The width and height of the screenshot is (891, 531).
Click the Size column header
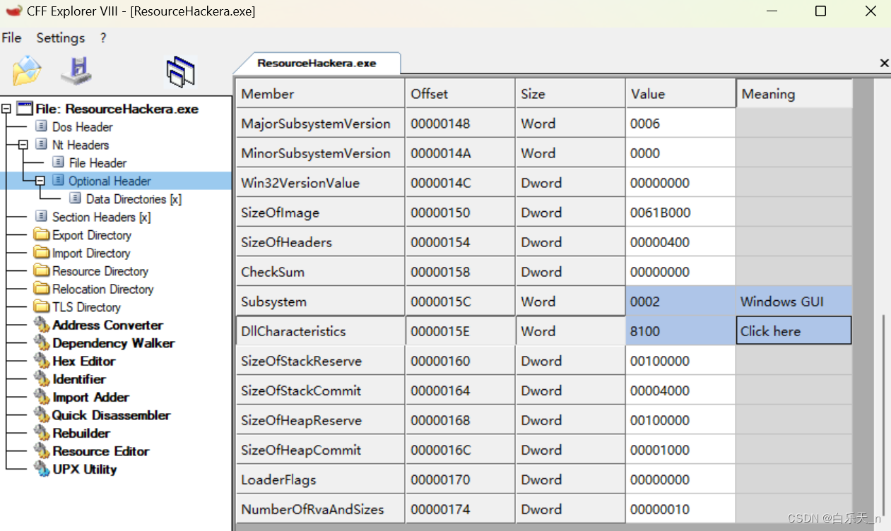(x=570, y=93)
